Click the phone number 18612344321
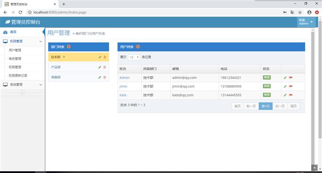 pos(231,78)
